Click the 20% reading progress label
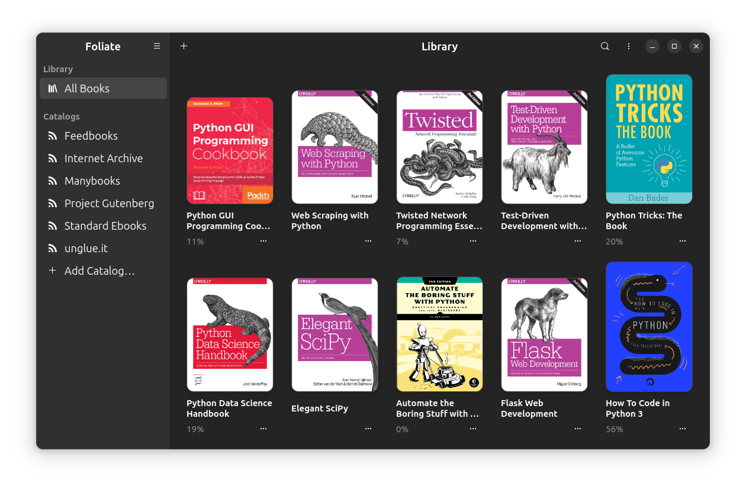746x489 pixels. [615, 242]
